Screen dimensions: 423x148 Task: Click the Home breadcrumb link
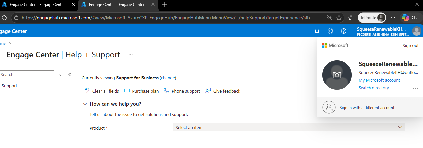pos(3,44)
